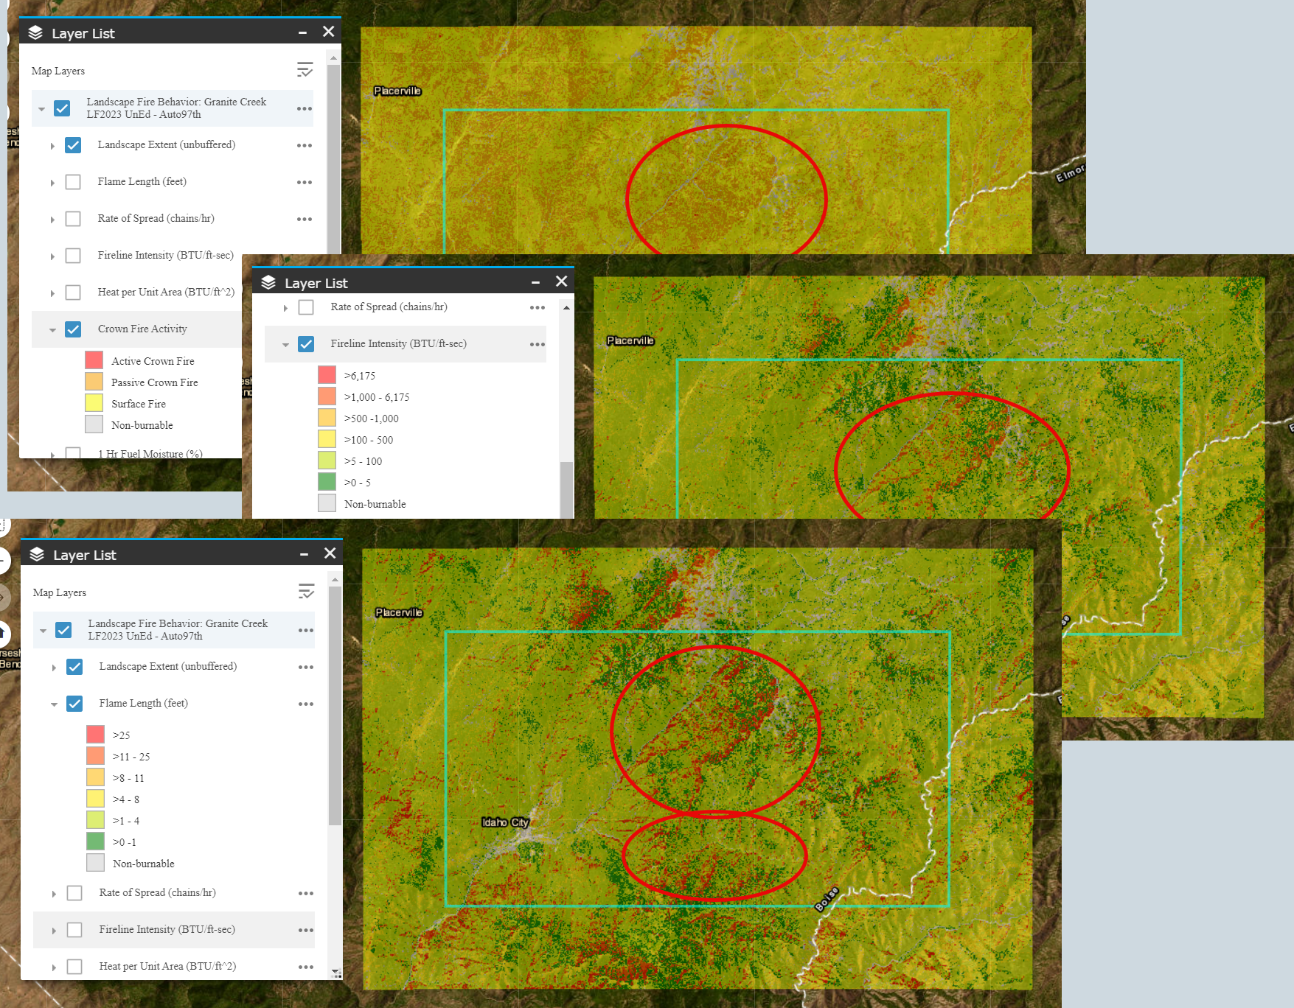1294x1008 pixels.
Task: Minimize the middle Layer List panel
Action: [x=536, y=282]
